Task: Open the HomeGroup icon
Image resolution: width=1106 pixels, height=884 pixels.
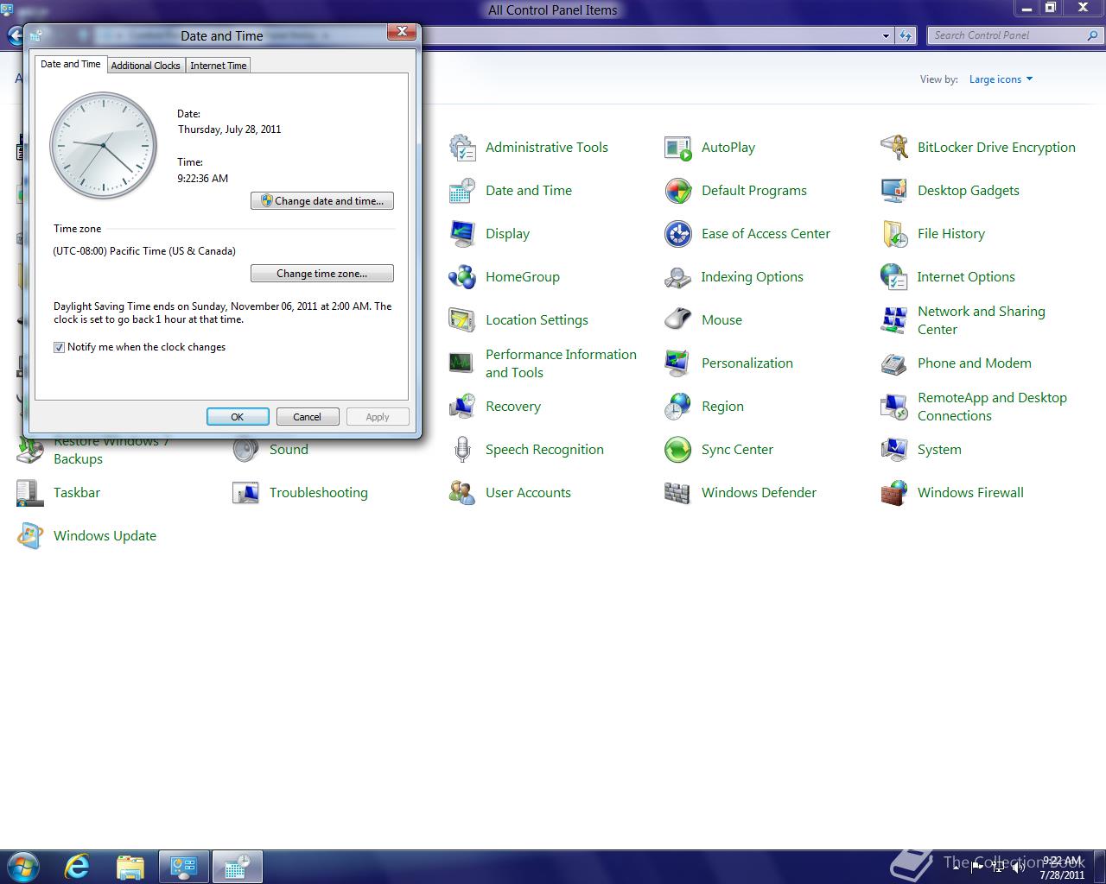Action: pos(462,277)
